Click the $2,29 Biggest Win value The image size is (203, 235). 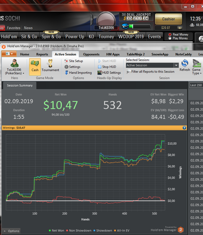[x=176, y=101]
